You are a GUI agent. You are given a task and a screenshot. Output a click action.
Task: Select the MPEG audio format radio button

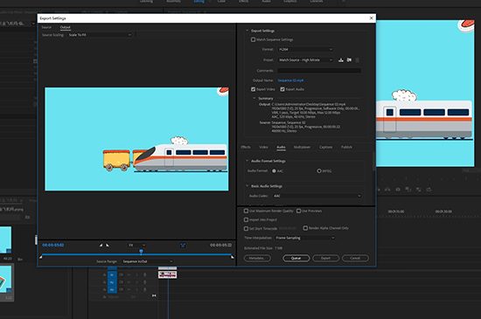click(319, 171)
